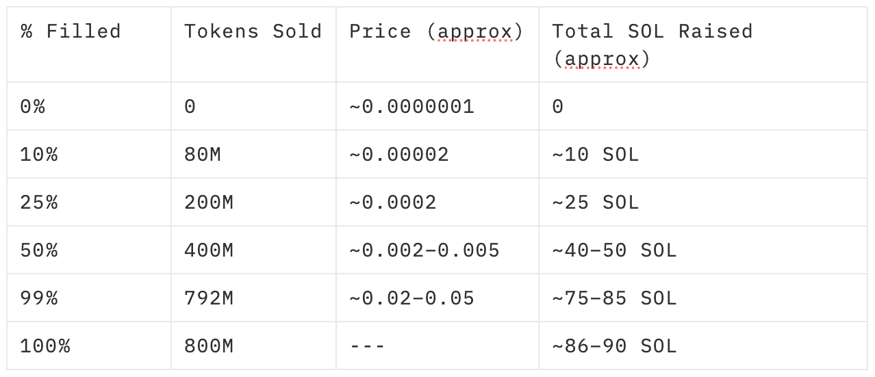Click the 792M tokens sold cell

point(209,298)
